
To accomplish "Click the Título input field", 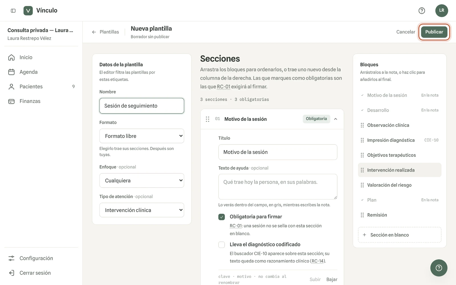I will [x=278, y=152].
